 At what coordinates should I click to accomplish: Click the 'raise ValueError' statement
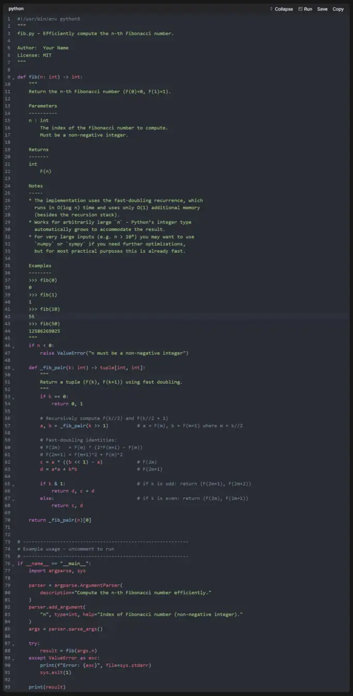tap(114, 353)
